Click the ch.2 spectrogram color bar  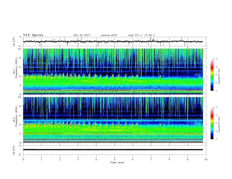[212, 123]
